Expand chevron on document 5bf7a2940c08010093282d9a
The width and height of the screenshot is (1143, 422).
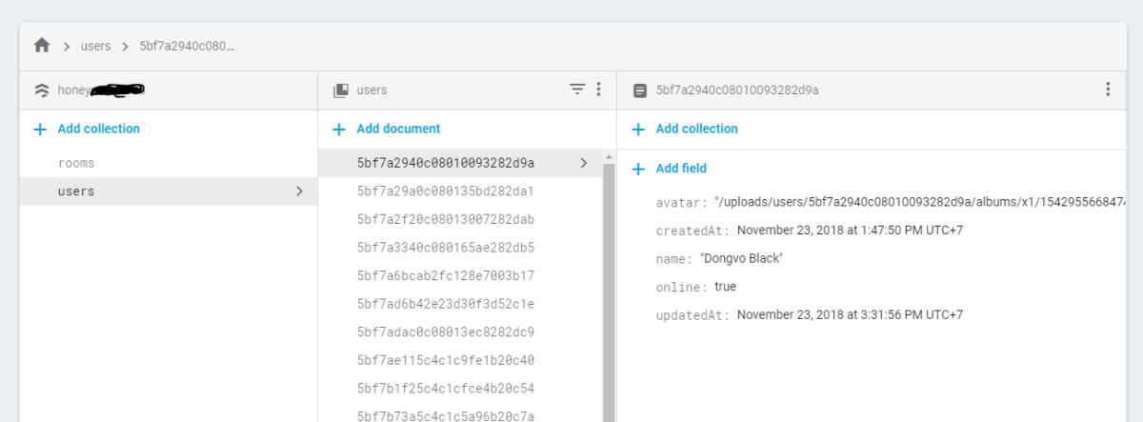point(583,163)
